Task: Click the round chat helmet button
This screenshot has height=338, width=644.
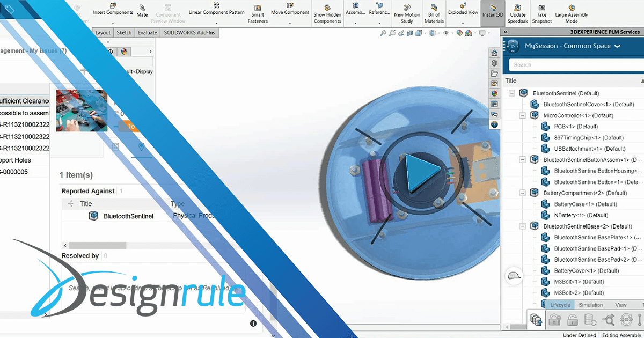Action: (x=513, y=277)
